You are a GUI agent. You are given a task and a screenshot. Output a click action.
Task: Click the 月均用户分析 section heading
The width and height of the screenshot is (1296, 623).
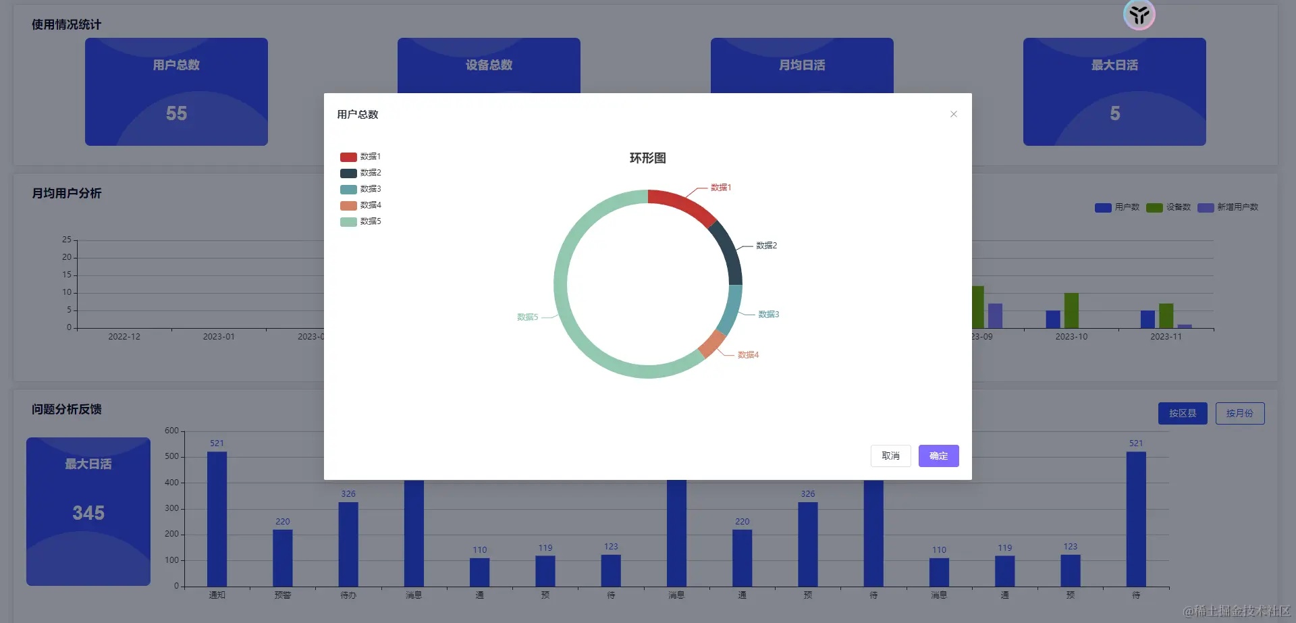[x=66, y=194]
